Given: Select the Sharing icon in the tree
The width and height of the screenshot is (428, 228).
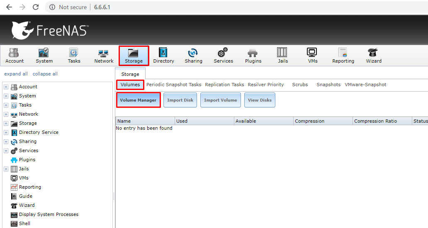Looking at the screenshot, I should coord(14,141).
